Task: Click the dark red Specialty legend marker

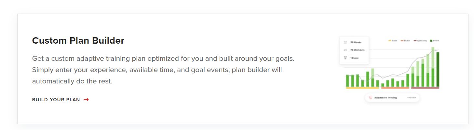Action: 415,41
